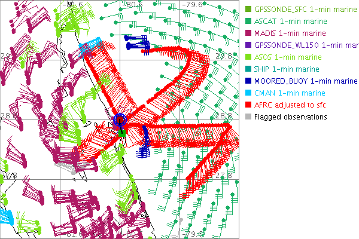Click the blue circle storm center marker
The image size is (359, 239).
pos(120,121)
